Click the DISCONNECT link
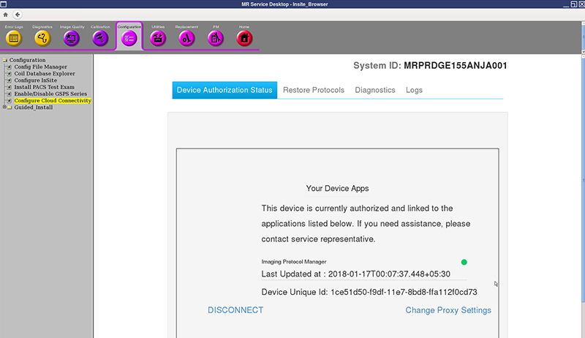 235,310
